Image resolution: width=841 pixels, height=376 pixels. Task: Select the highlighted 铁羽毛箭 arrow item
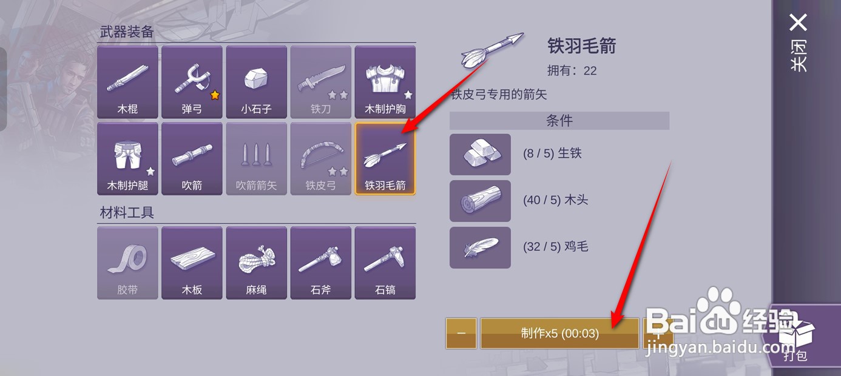click(385, 159)
